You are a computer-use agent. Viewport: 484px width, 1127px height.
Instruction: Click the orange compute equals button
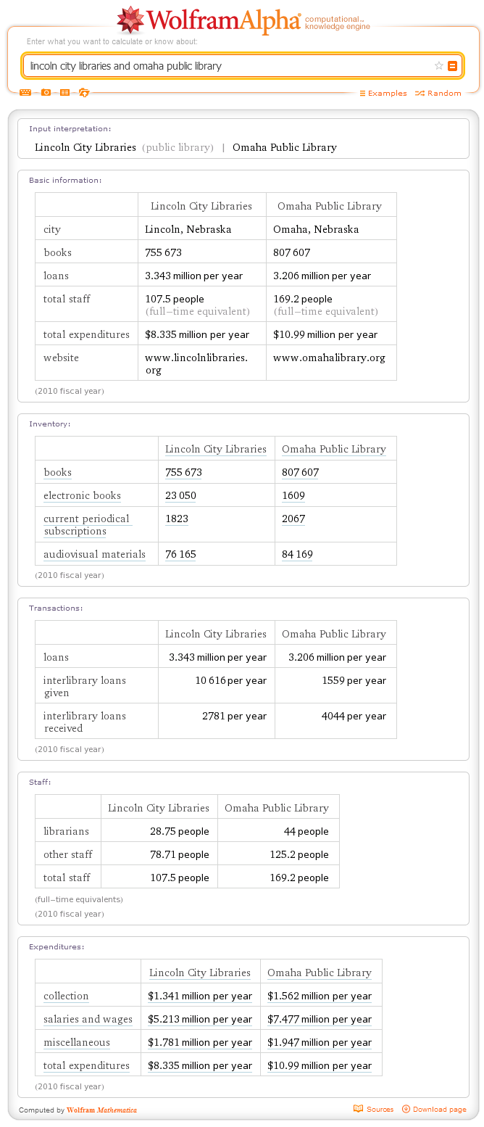tap(453, 66)
